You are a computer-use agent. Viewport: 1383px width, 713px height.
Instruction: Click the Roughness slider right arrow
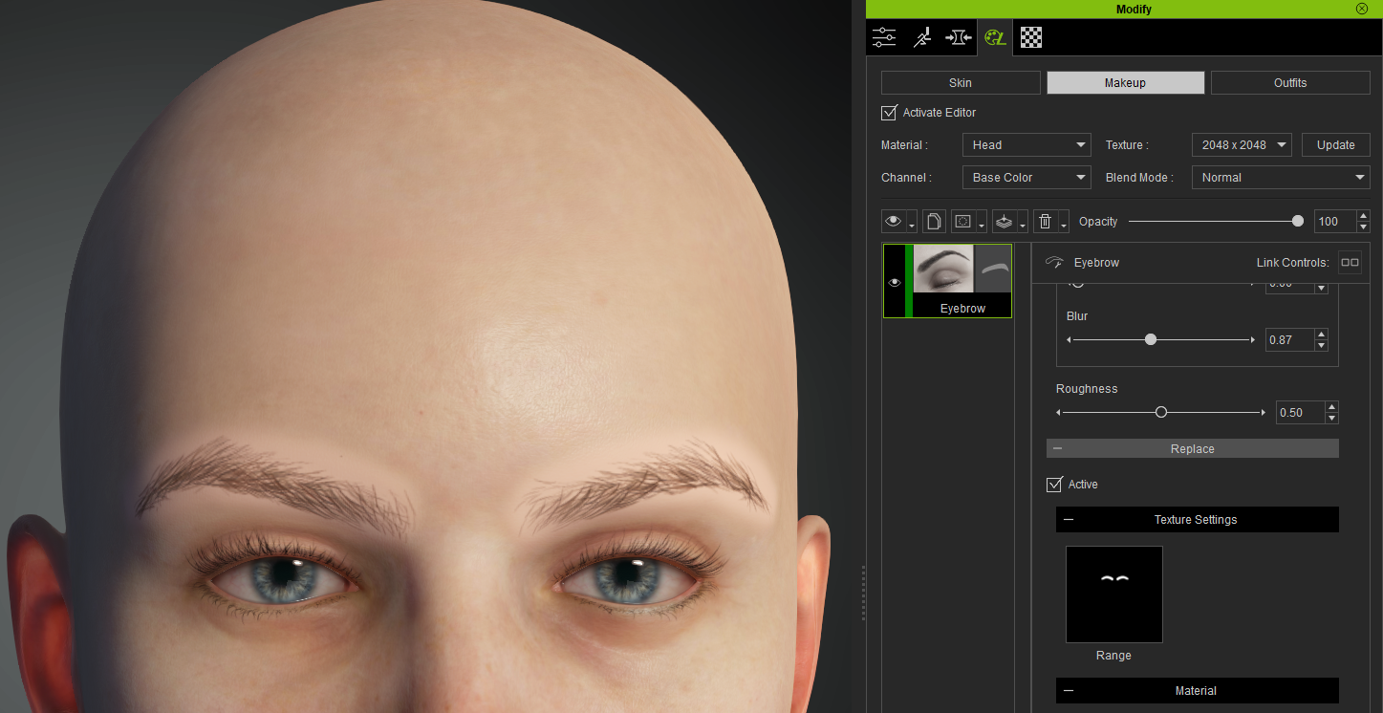[1264, 412]
